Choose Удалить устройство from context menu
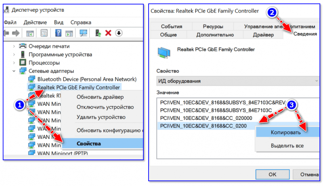 [x=101, y=117]
